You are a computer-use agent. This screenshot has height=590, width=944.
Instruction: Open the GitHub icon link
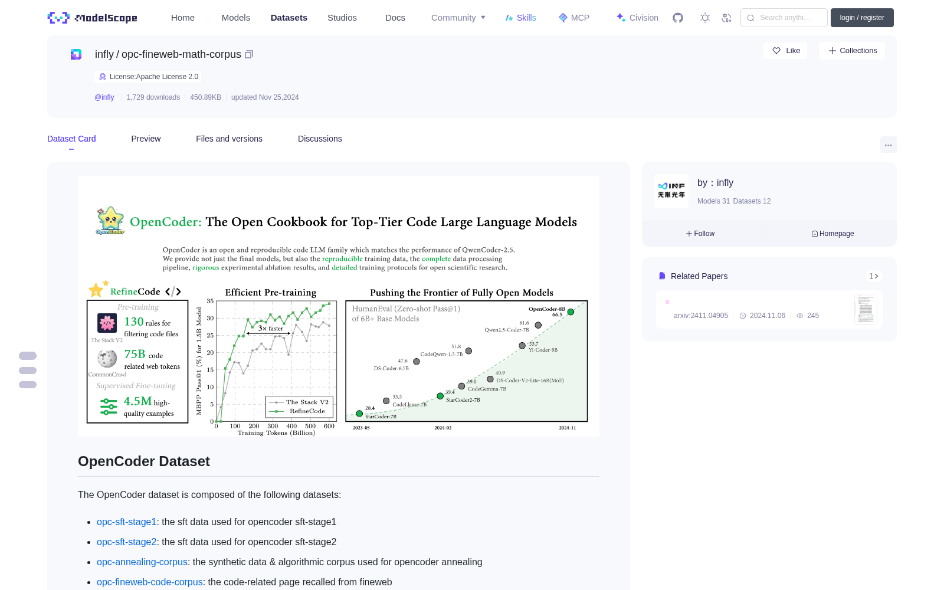[x=678, y=18]
